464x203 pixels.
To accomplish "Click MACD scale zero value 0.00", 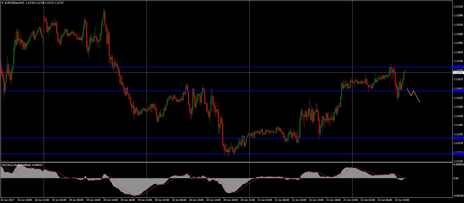I will click(x=456, y=178).
